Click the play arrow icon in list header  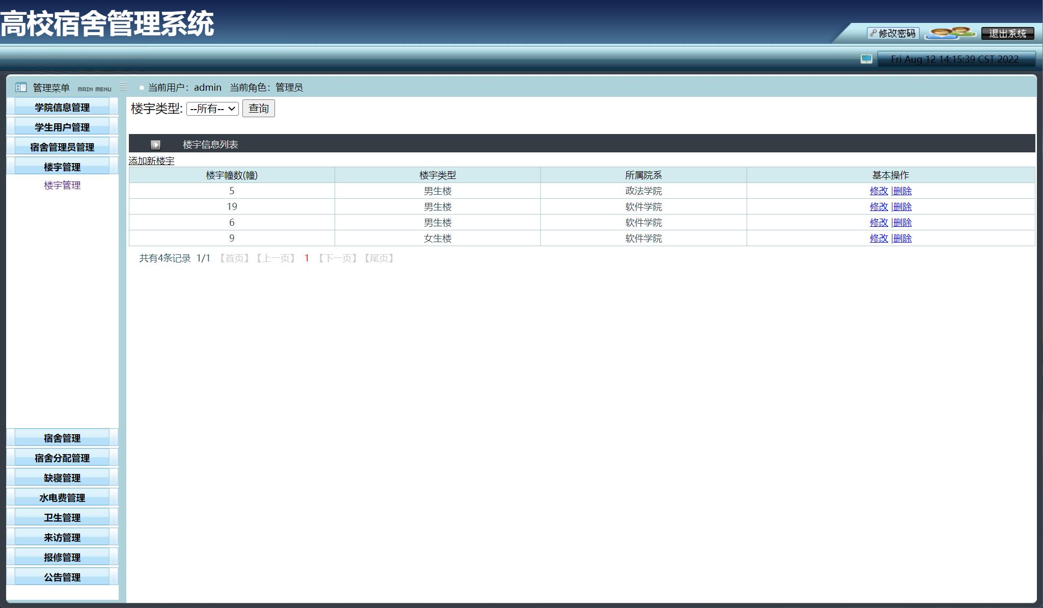(x=155, y=145)
